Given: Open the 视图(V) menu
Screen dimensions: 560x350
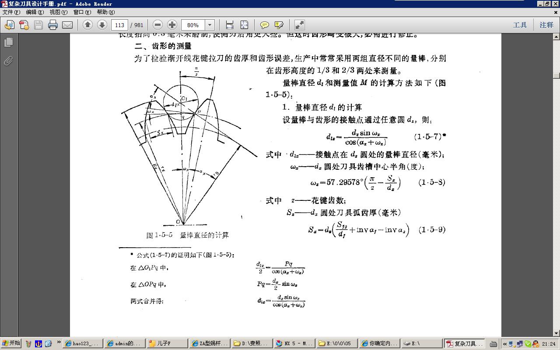Looking at the screenshot, I should tap(58, 12).
